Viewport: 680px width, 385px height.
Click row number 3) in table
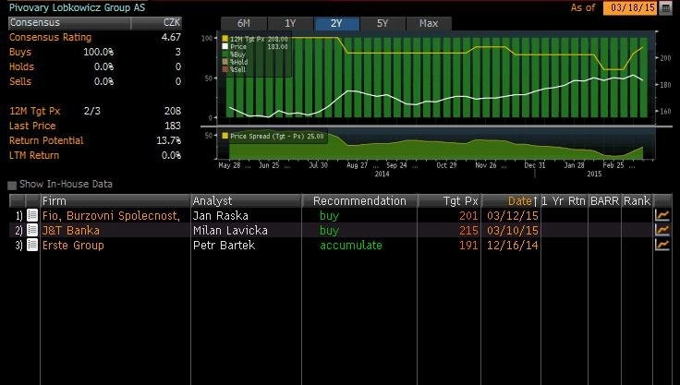[18, 245]
